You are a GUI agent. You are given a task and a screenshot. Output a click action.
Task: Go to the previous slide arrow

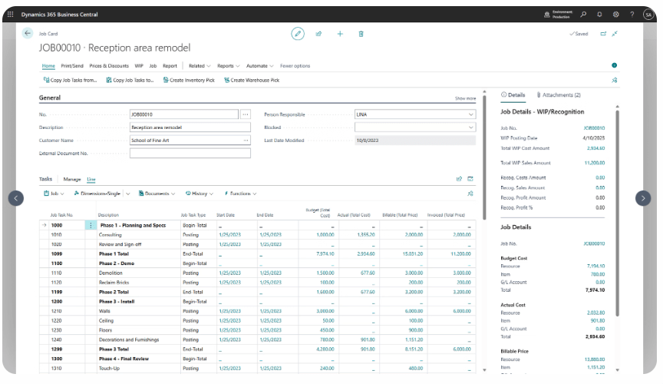[16, 198]
